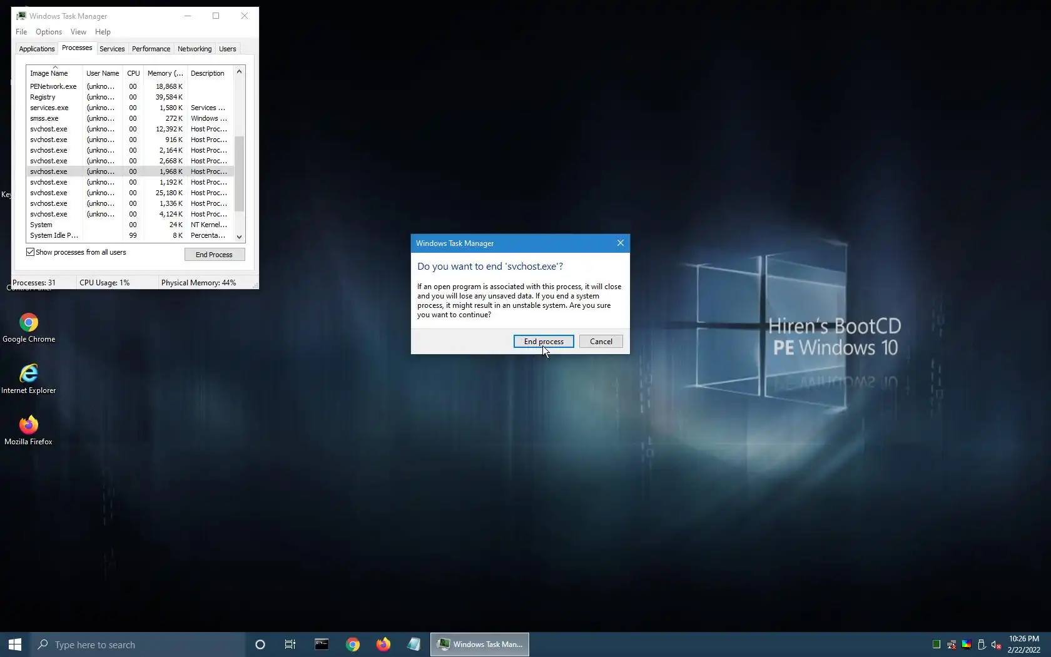Open the muted volume tray icon
The width and height of the screenshot is (1051, 657).
click(997, 644)
